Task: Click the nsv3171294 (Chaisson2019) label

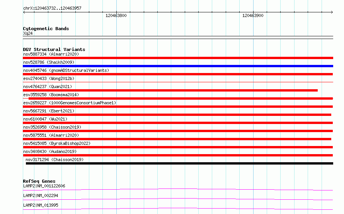Action: tap(54, 160)
